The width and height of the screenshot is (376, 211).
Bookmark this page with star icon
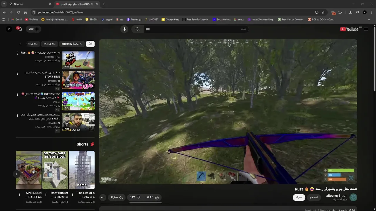(323, 12)
